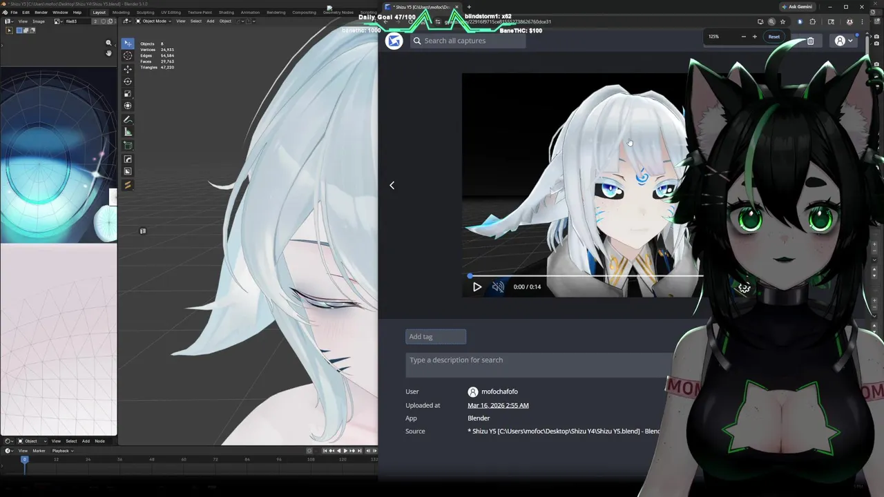Switch to the UV Editing workspace tab
Viewport: 884px width, 497px height.
pyautogui.click(x=171, y=12)
